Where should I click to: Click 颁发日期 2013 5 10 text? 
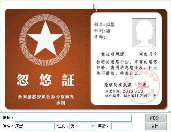click(x=124, y=91)
